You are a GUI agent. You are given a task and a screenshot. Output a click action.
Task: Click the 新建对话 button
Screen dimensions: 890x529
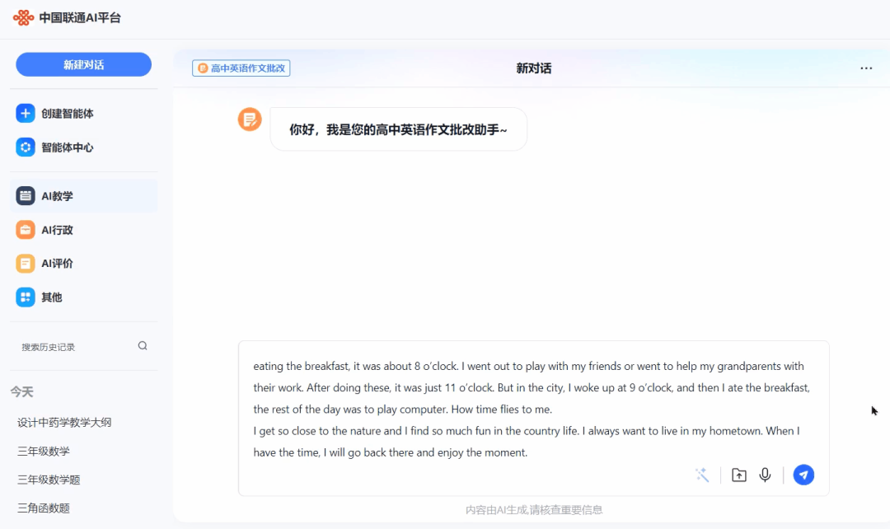(x=83, y=63)
